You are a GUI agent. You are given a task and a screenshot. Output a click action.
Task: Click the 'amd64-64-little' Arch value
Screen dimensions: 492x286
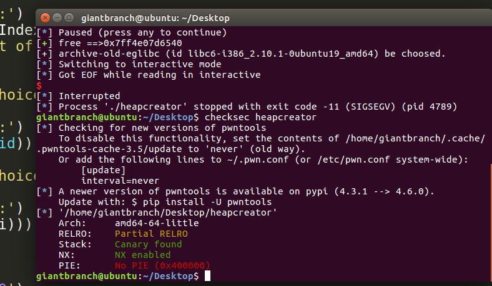(157, 223)
